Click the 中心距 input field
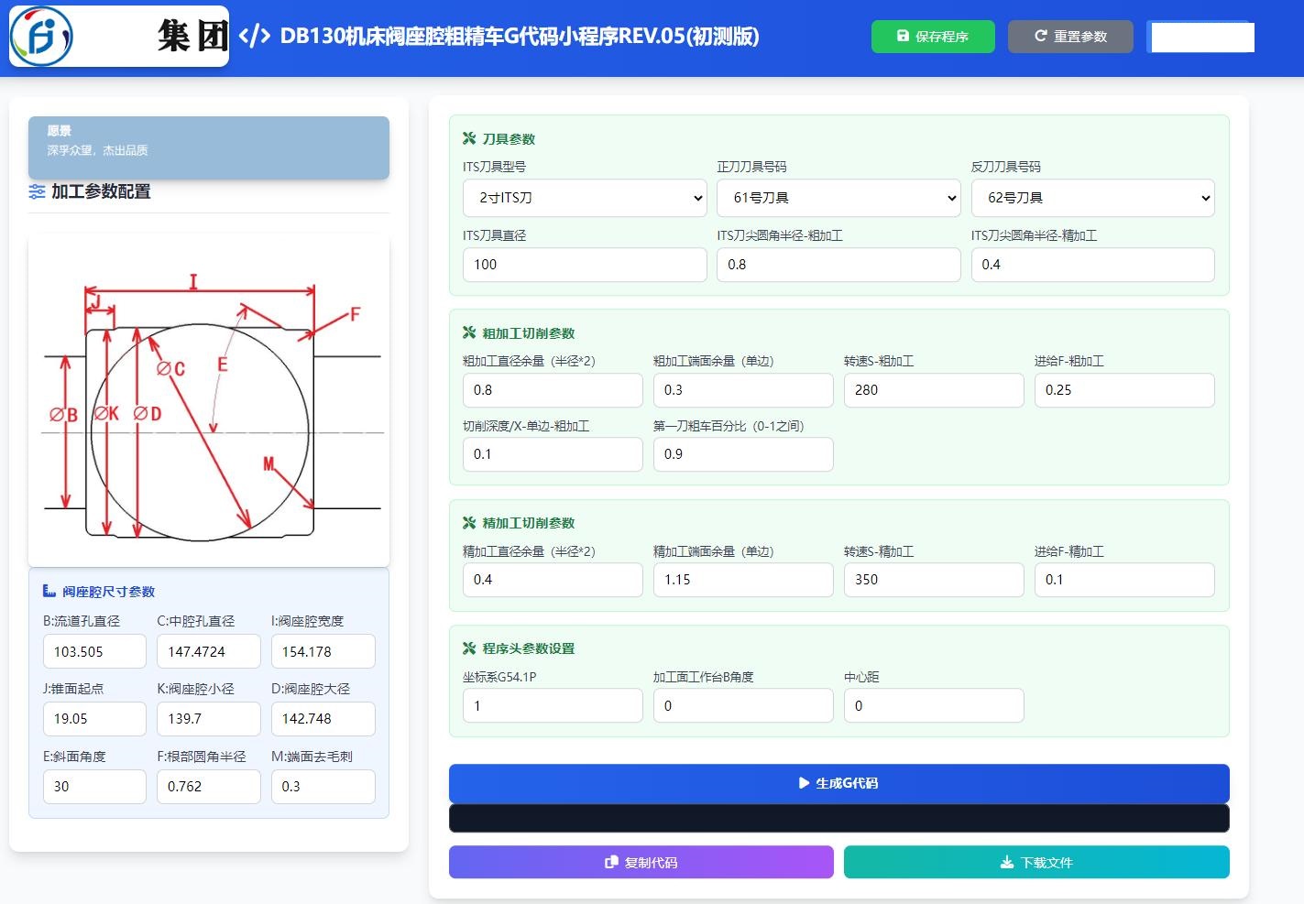This screenshot has width=1304, height=904. [x=934, y=705]
